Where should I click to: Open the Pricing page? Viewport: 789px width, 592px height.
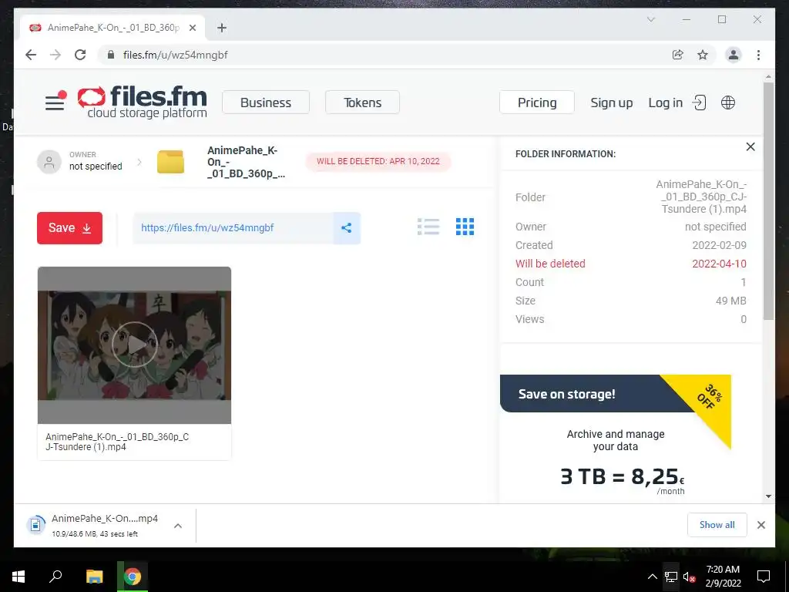click(537, 103)
